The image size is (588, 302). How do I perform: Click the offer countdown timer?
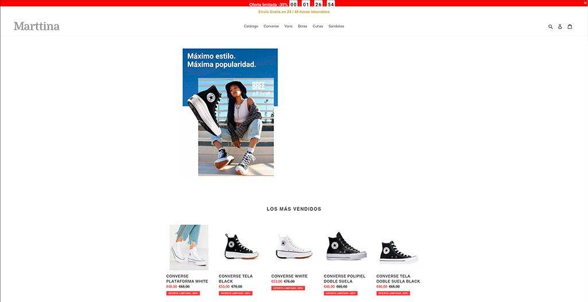coord(312,5)
